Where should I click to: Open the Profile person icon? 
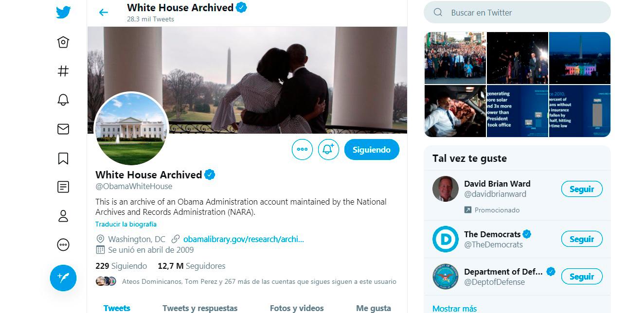coord(63,216)
